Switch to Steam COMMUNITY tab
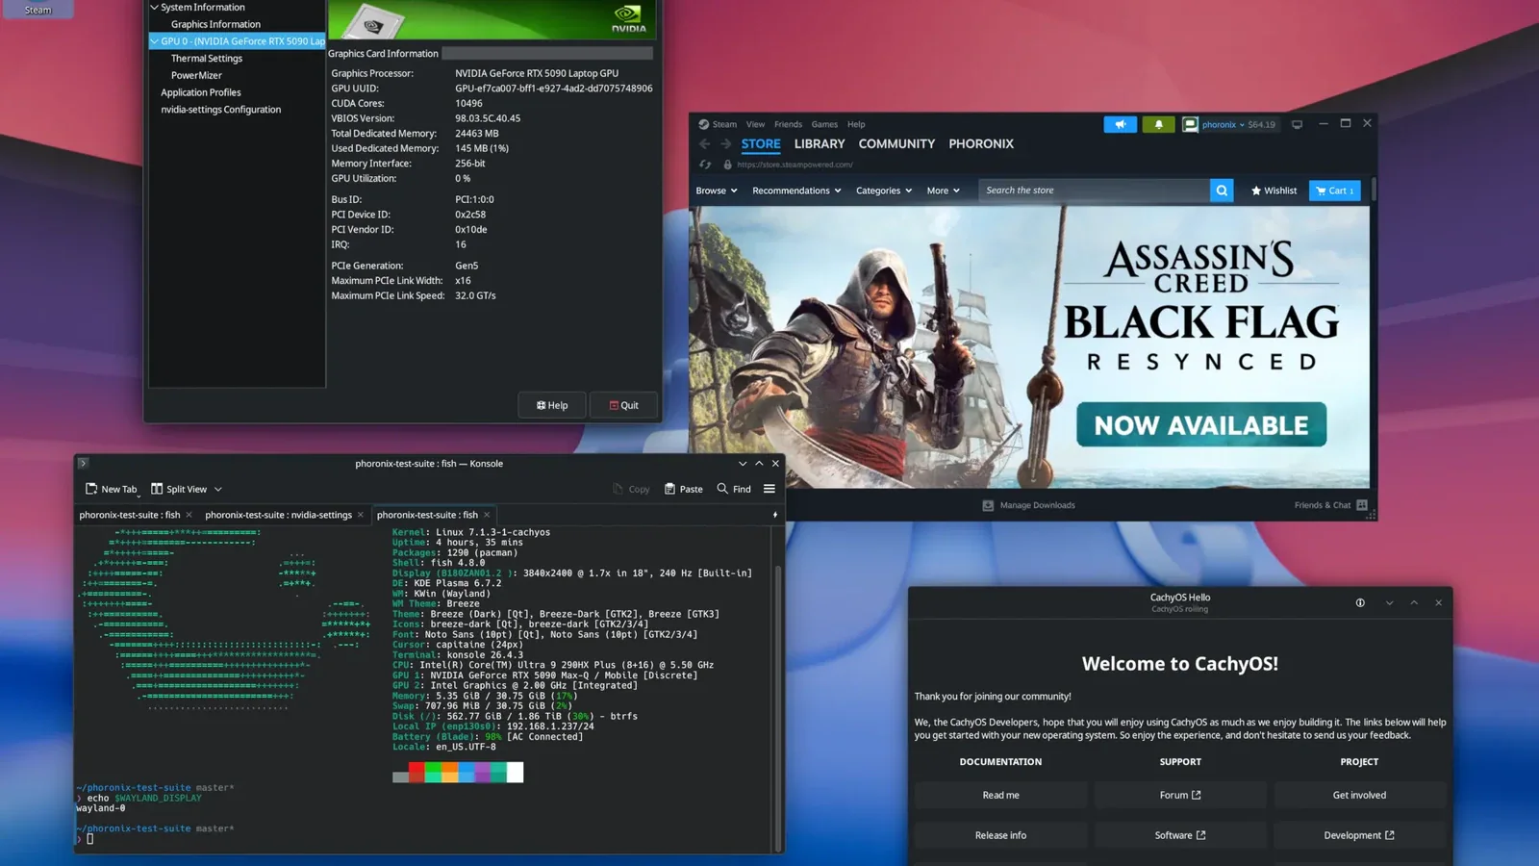The image size is (1539, 866). (x=896, y=143)
